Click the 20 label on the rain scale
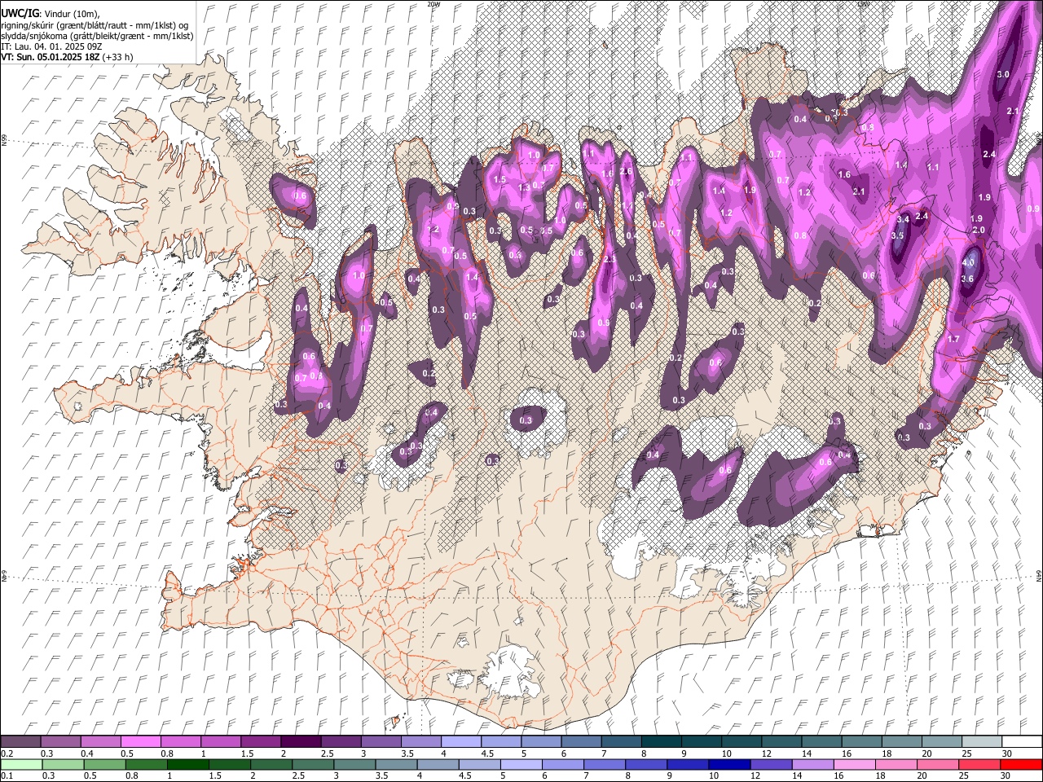The width and height of the screenshot is (1043, 782). click(921, 776)
